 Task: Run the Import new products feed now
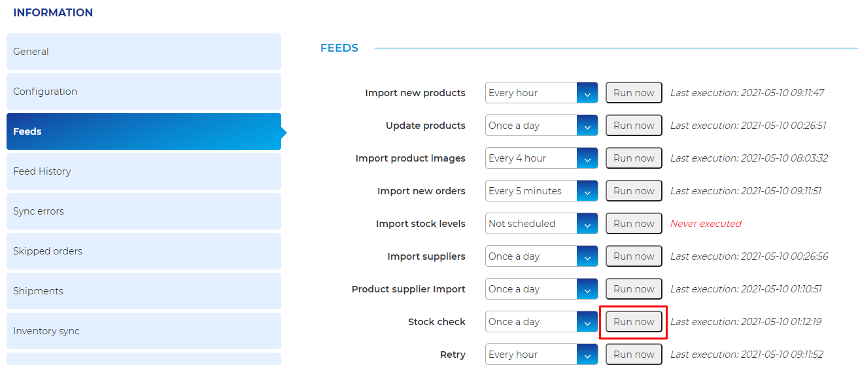[634, 93]
